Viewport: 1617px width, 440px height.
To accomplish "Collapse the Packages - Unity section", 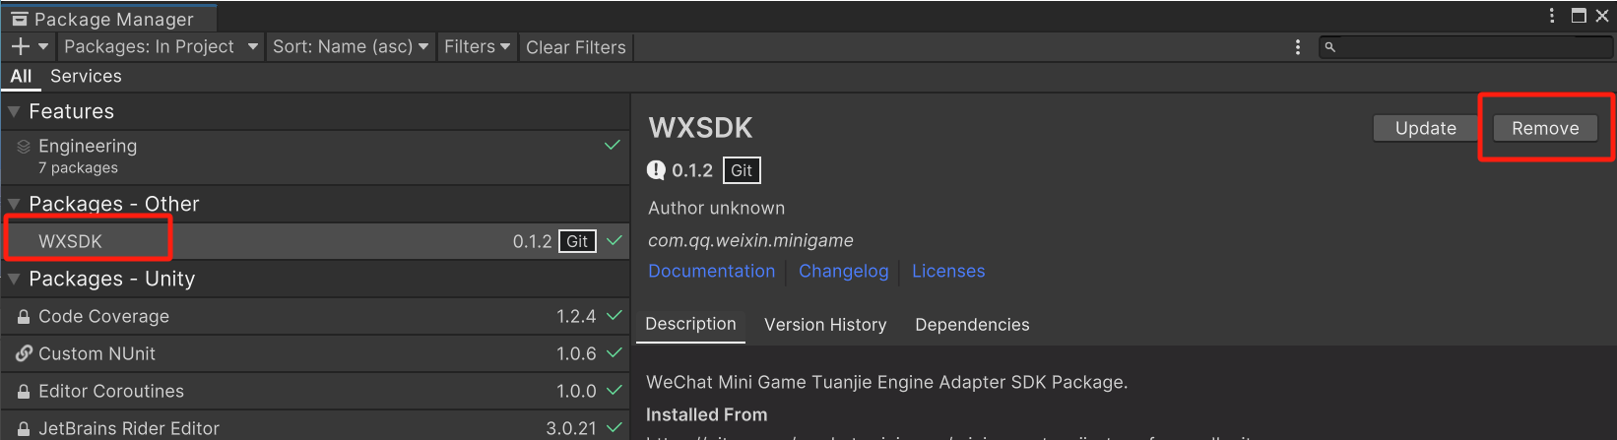I will point(14,279).
